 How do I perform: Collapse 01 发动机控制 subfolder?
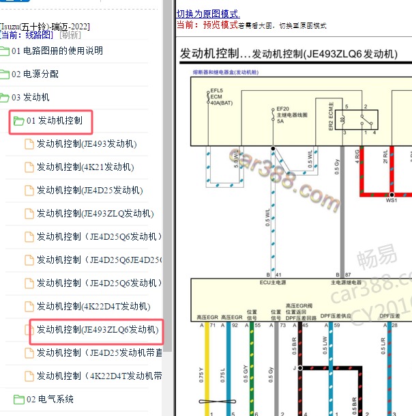click(55, 121)
